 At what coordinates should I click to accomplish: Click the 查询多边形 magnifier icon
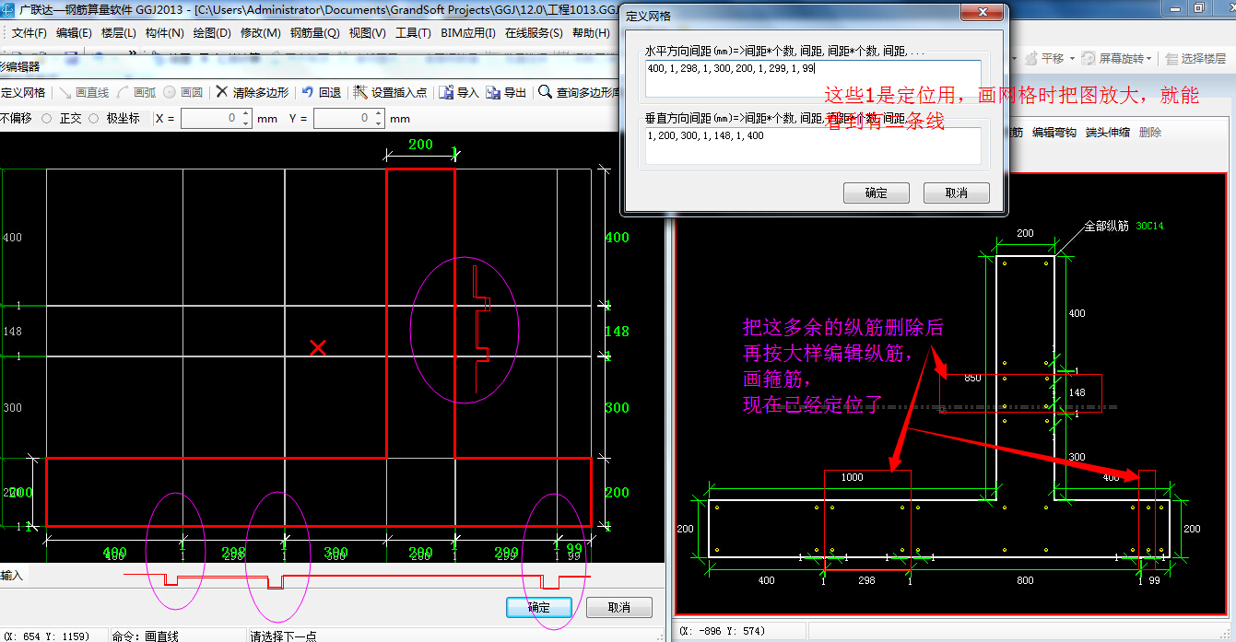point(546,92)
